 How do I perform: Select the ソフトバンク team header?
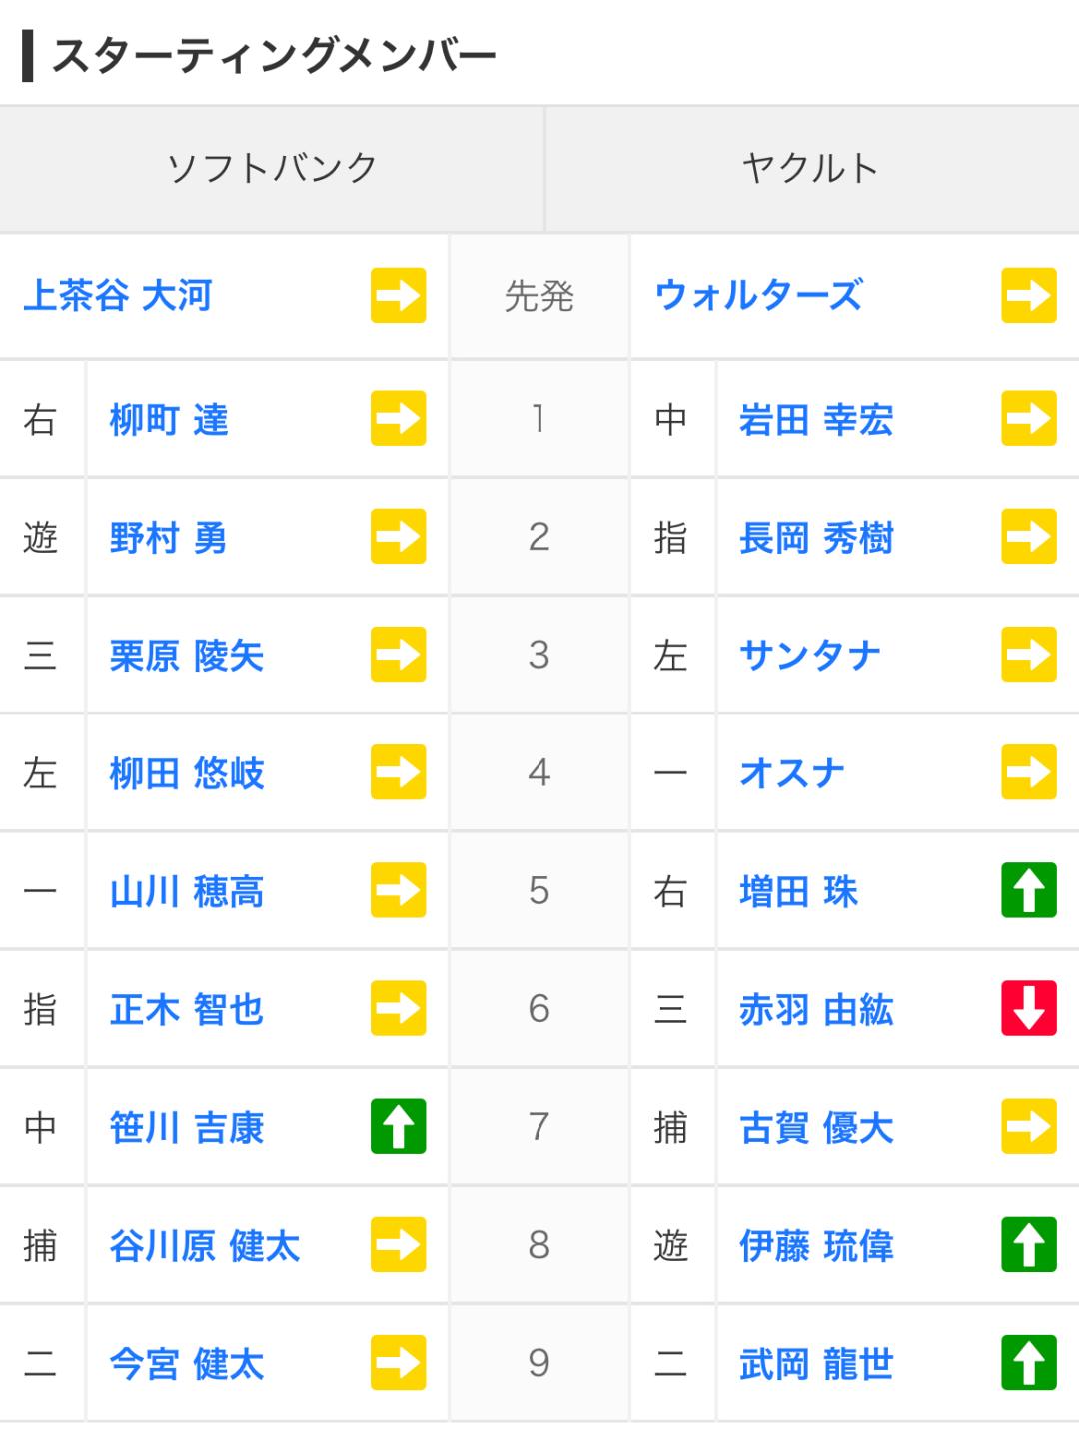coord(272,168)
